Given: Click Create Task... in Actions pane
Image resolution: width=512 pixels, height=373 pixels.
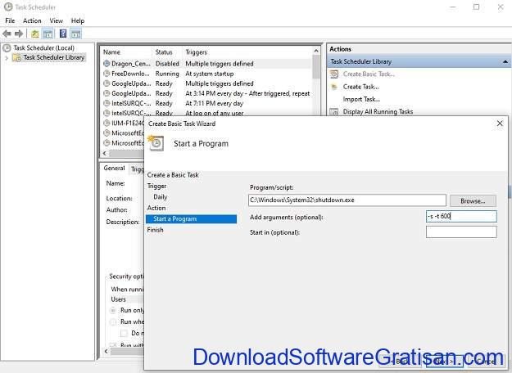Looking at the screenshot, I should tap(360, 87).
